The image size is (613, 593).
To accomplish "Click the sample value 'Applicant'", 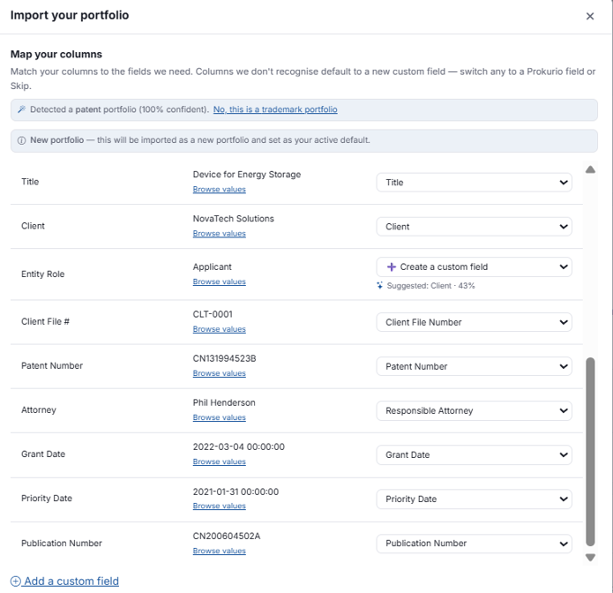I will point(212,266).
